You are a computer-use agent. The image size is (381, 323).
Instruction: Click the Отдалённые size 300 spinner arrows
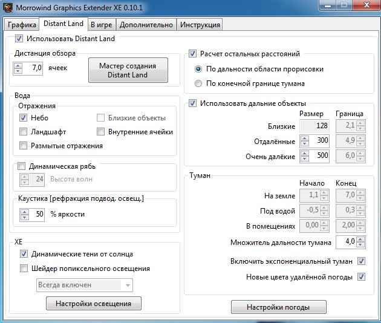click(305, 141)
